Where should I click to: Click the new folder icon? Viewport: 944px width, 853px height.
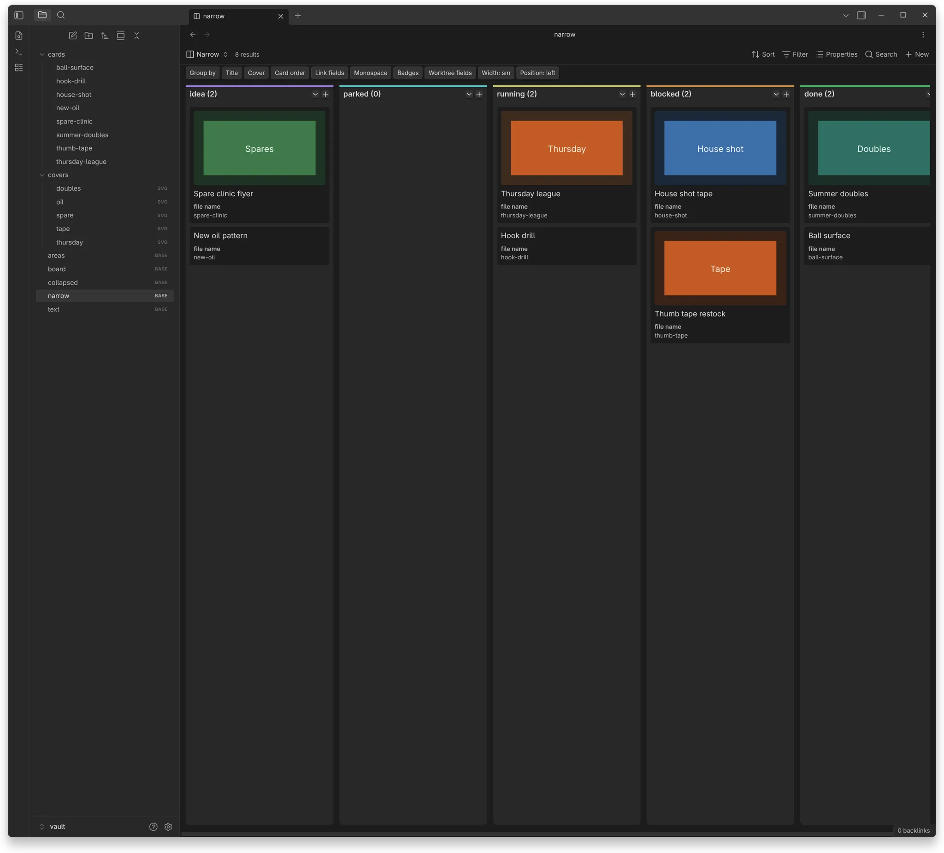pyautogui.click(x=88, y=35)
